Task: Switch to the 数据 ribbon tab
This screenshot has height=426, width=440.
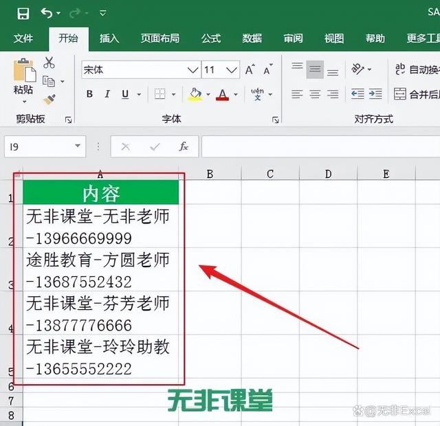Action: (x=252, y=38)
